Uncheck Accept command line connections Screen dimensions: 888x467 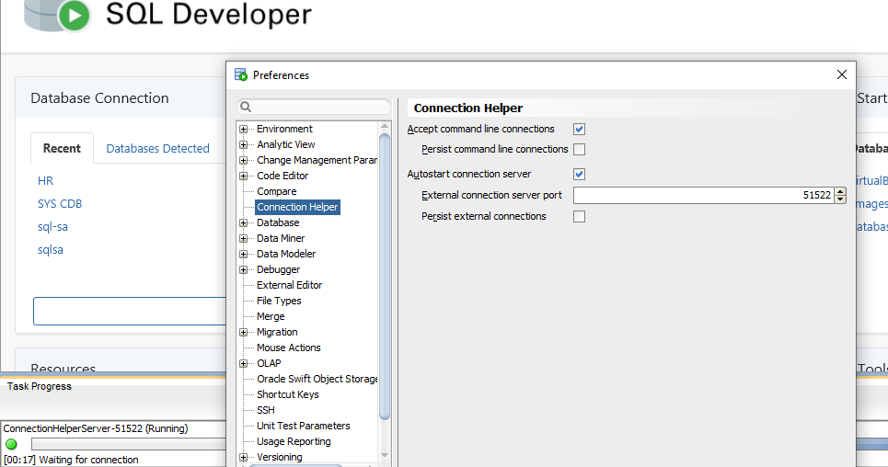coord(579,129)
